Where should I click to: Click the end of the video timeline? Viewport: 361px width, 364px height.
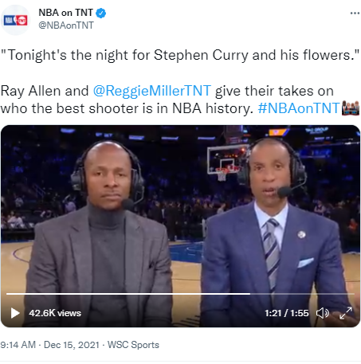tap(354, 294)
